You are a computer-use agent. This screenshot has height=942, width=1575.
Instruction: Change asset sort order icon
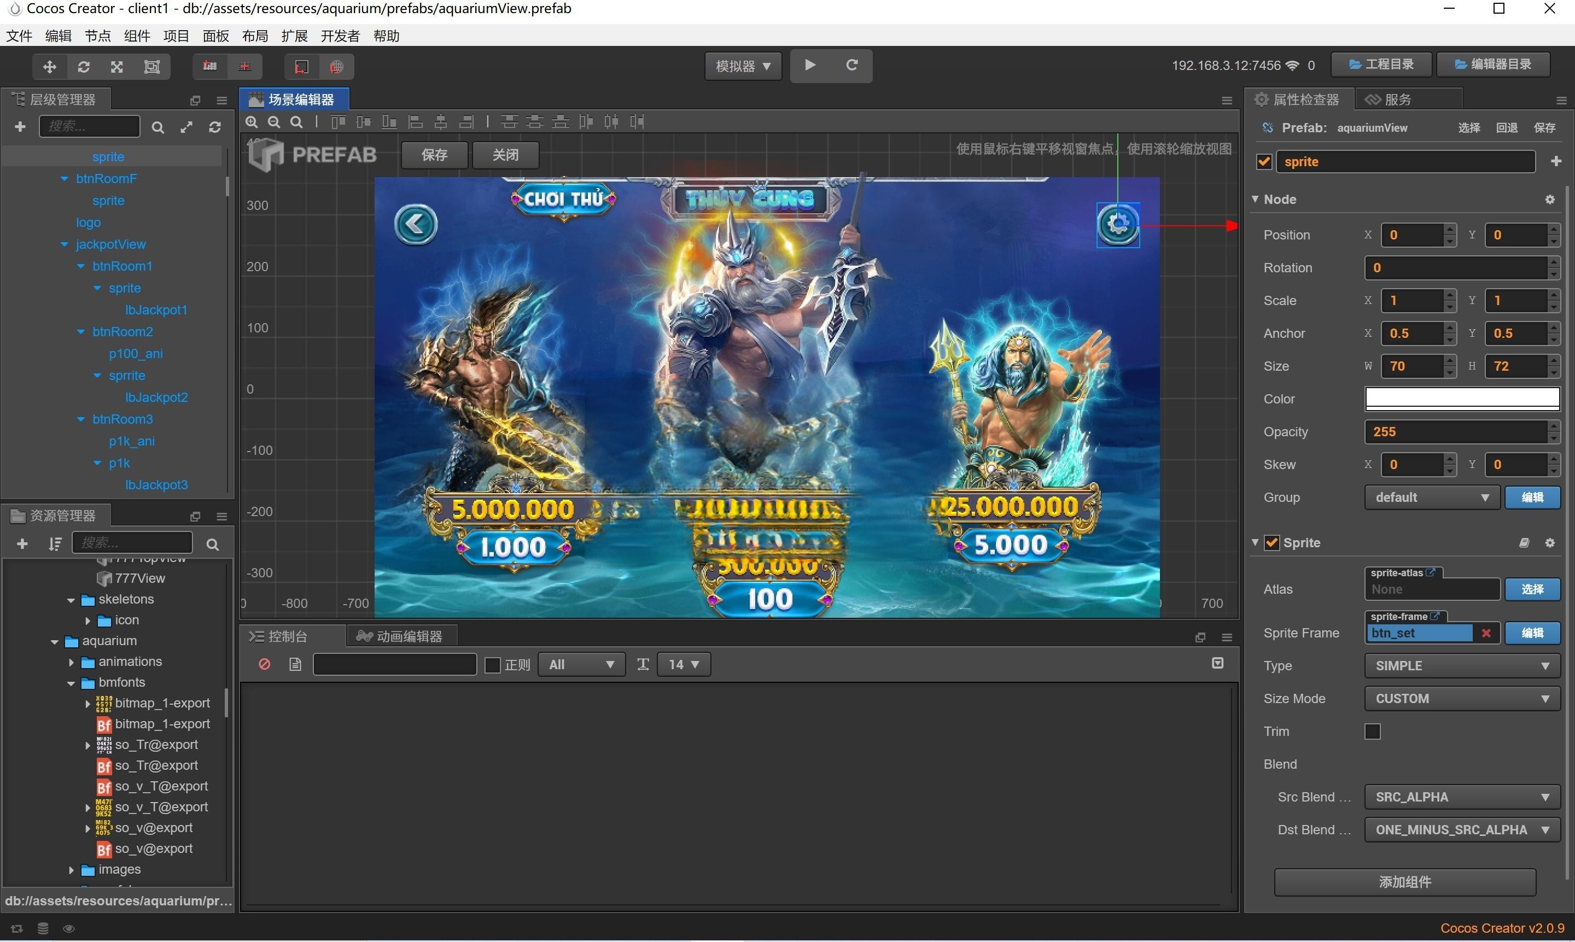pos(55,544)
